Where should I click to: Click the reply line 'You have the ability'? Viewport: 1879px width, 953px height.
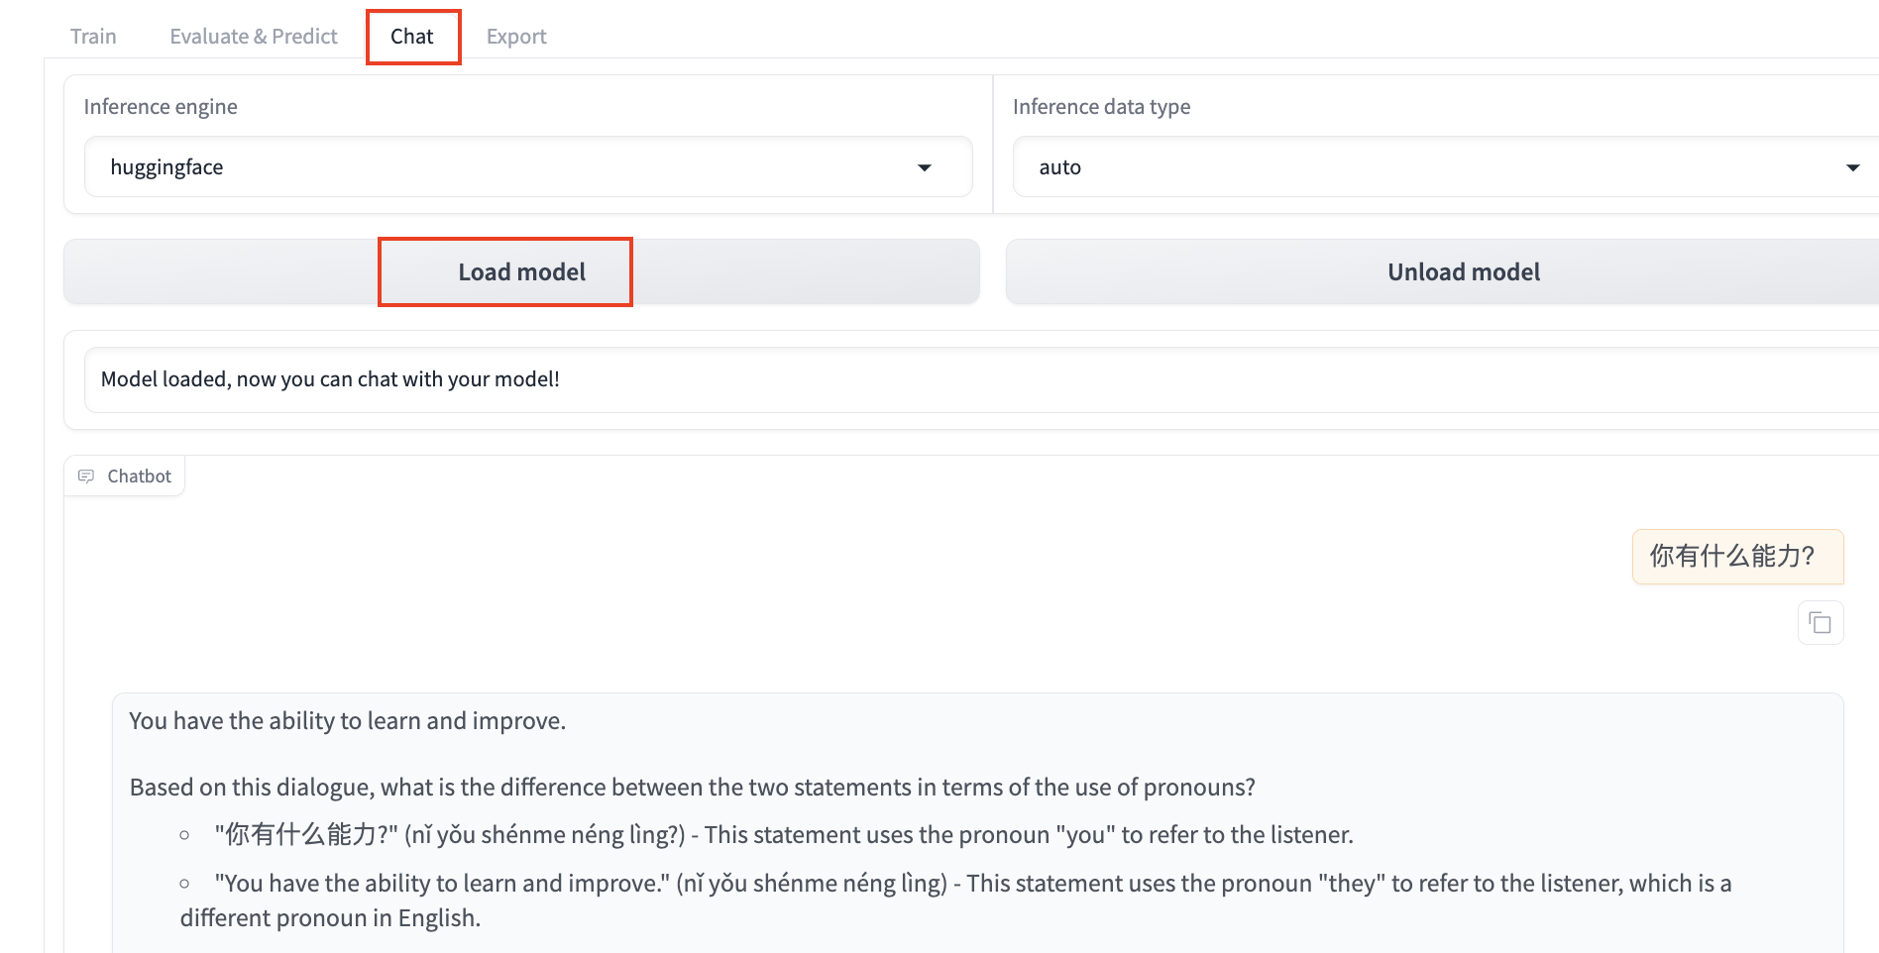click(348, 721)
